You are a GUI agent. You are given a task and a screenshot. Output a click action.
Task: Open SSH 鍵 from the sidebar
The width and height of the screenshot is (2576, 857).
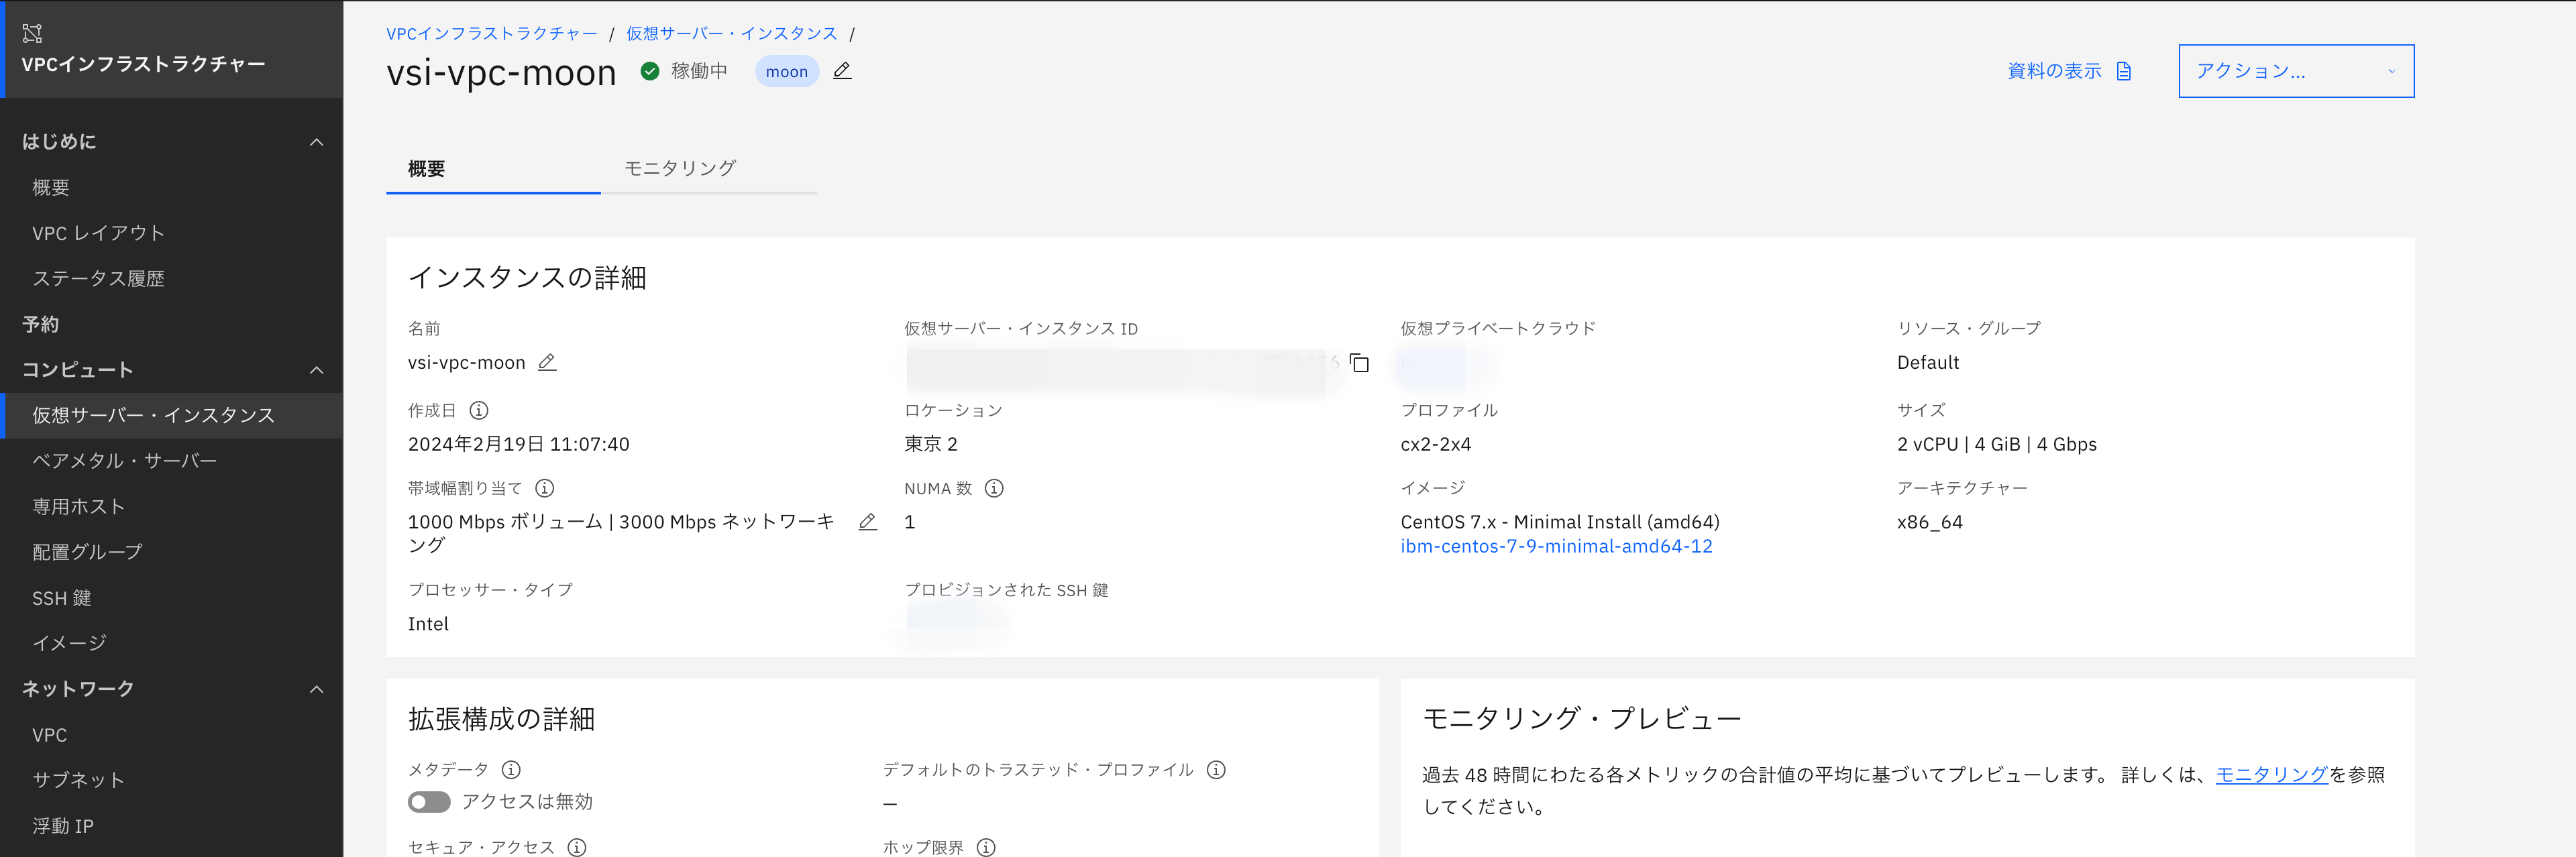point(62,597)
